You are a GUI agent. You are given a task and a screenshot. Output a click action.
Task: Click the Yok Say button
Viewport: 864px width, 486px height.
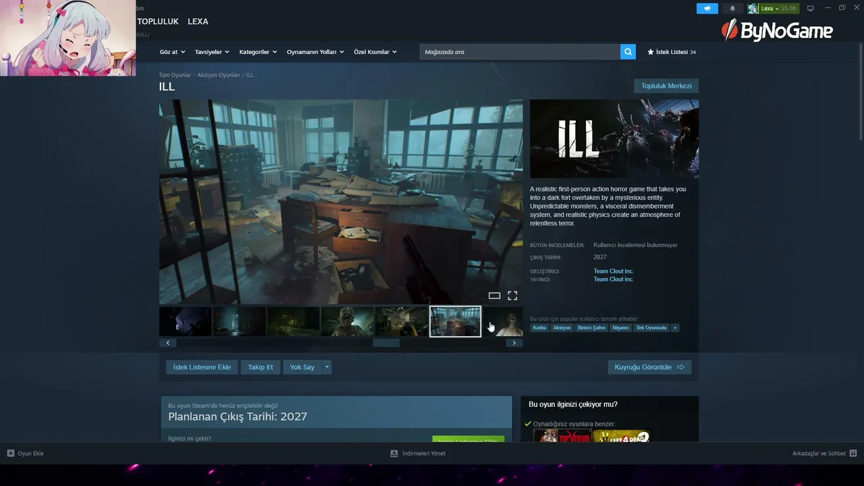302,367
